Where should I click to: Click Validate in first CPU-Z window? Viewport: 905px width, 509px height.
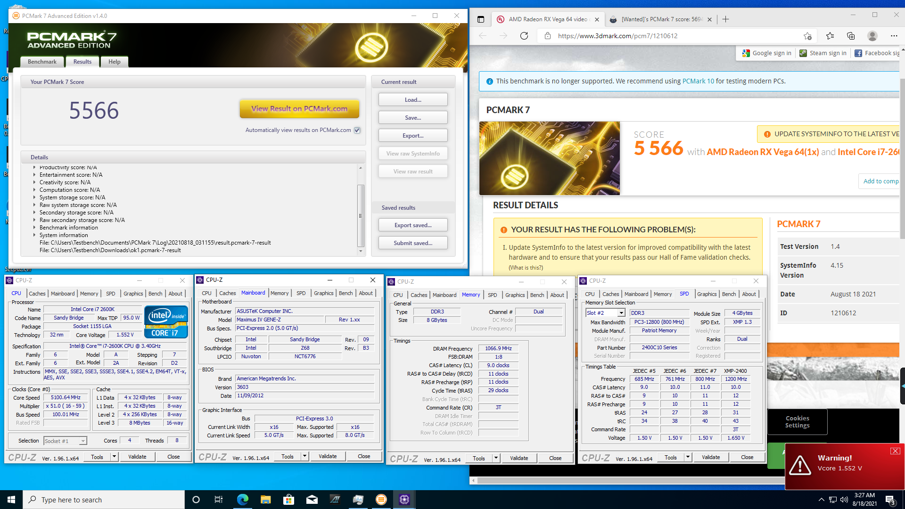pos(137,457)
